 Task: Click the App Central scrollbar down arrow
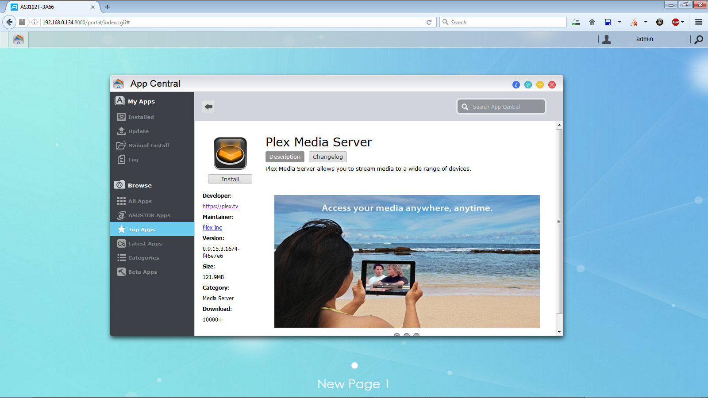pyautogui.click(x=559, y=332)
